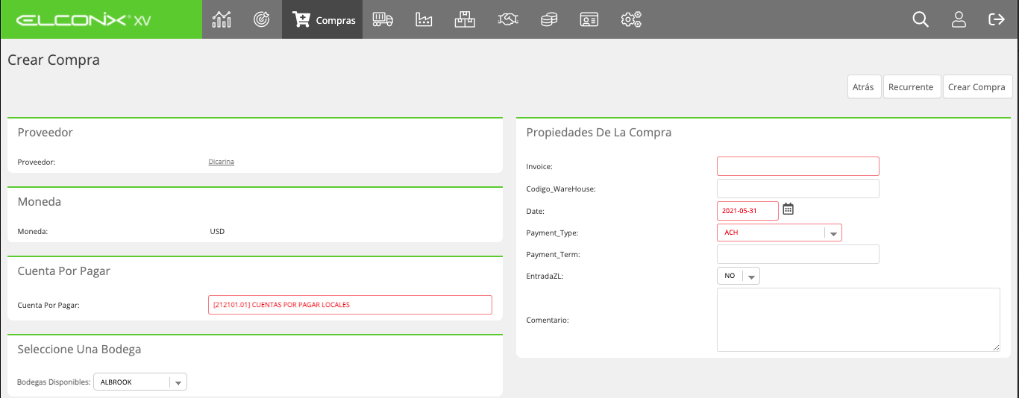
Task: Open the delivery truck module icon
Action: tap(383, 19)
